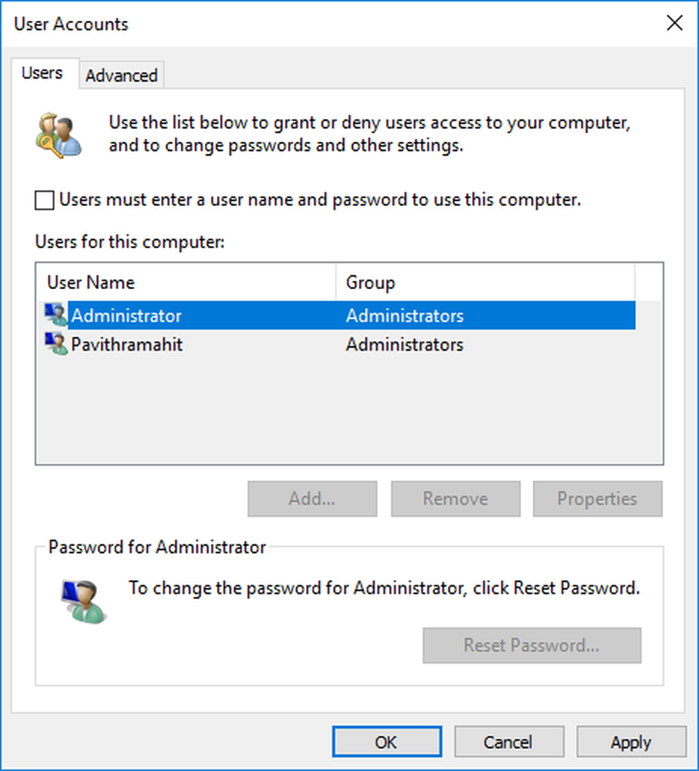699x771 pixels.
Task: Click the user icon in password section
Action: click(x=83, y=601)
